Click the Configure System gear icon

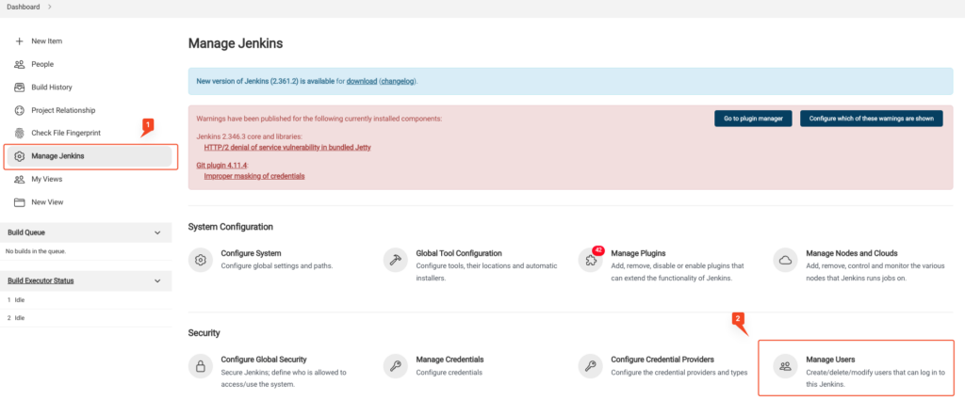tap(200, 260)
